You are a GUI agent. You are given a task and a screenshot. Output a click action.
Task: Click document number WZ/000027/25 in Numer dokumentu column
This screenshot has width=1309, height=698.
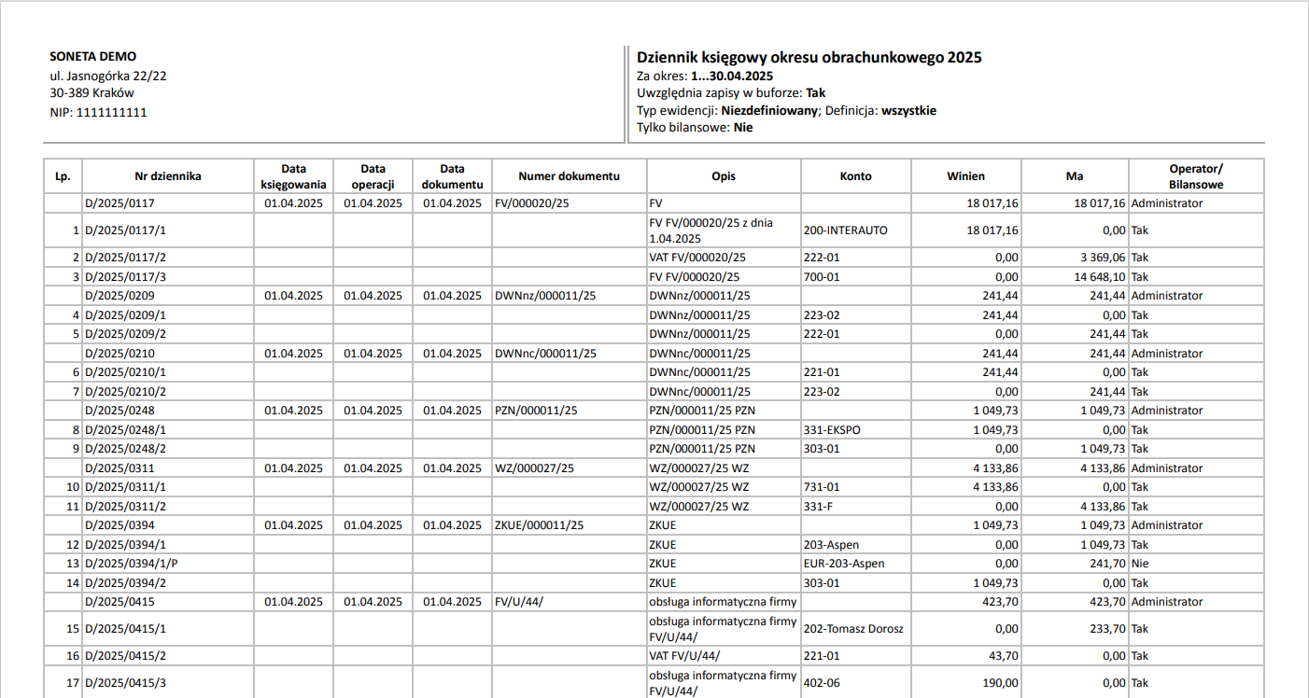pyautogui.click(x=534, y=468)
